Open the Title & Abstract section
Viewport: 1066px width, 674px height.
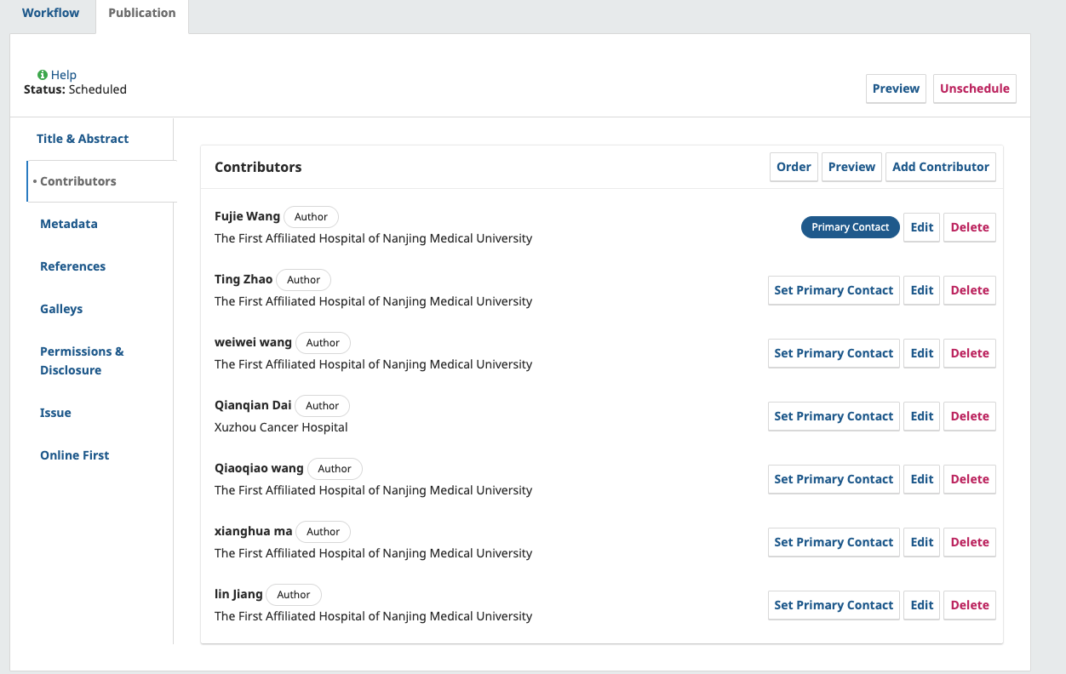tap(83, 139)
